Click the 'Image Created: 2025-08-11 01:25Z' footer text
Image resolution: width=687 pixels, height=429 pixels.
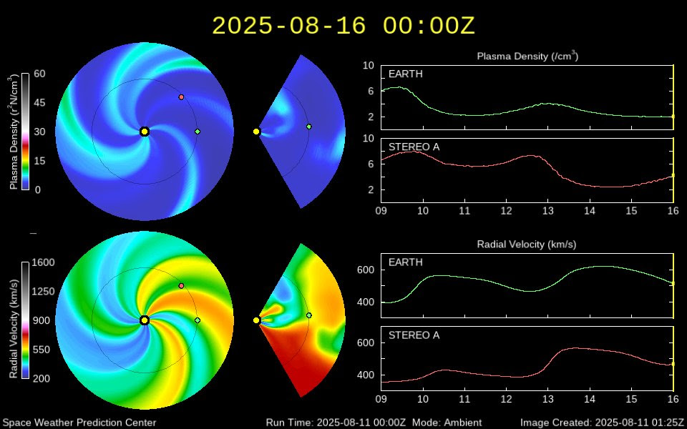[x=602, y=423]
